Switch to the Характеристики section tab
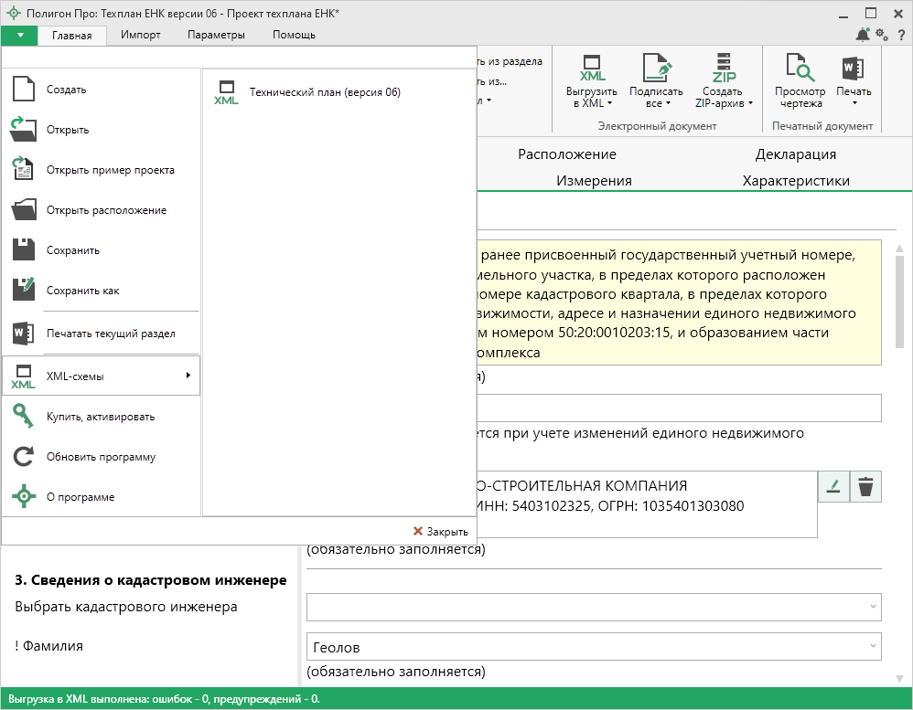This screenshot has width=913, height=710. 796,181
